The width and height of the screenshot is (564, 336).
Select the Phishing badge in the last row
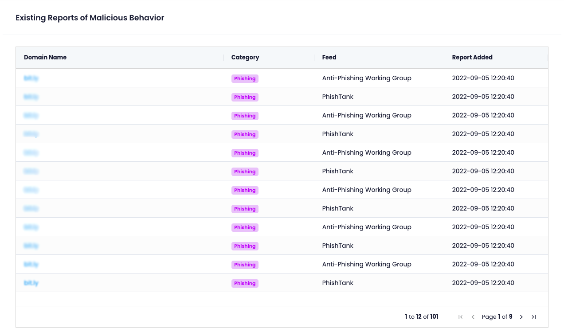pos(245,283)
